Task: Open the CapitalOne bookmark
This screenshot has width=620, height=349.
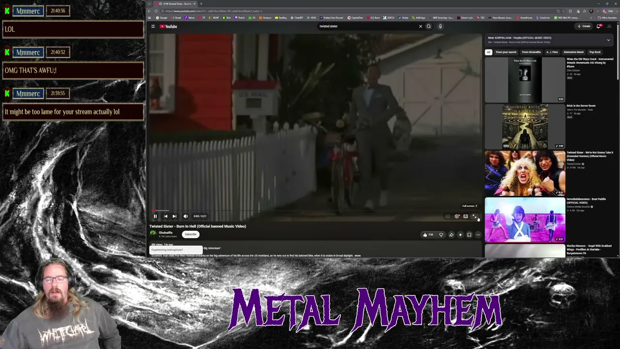Action: click(356, 18)
